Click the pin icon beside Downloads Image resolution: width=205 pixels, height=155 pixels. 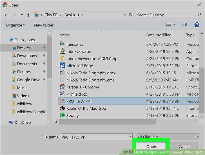click(44, 56)
